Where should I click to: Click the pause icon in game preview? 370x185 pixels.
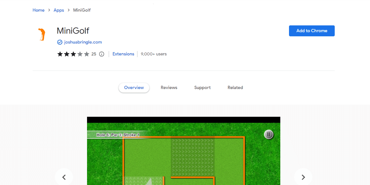(269, 135)
